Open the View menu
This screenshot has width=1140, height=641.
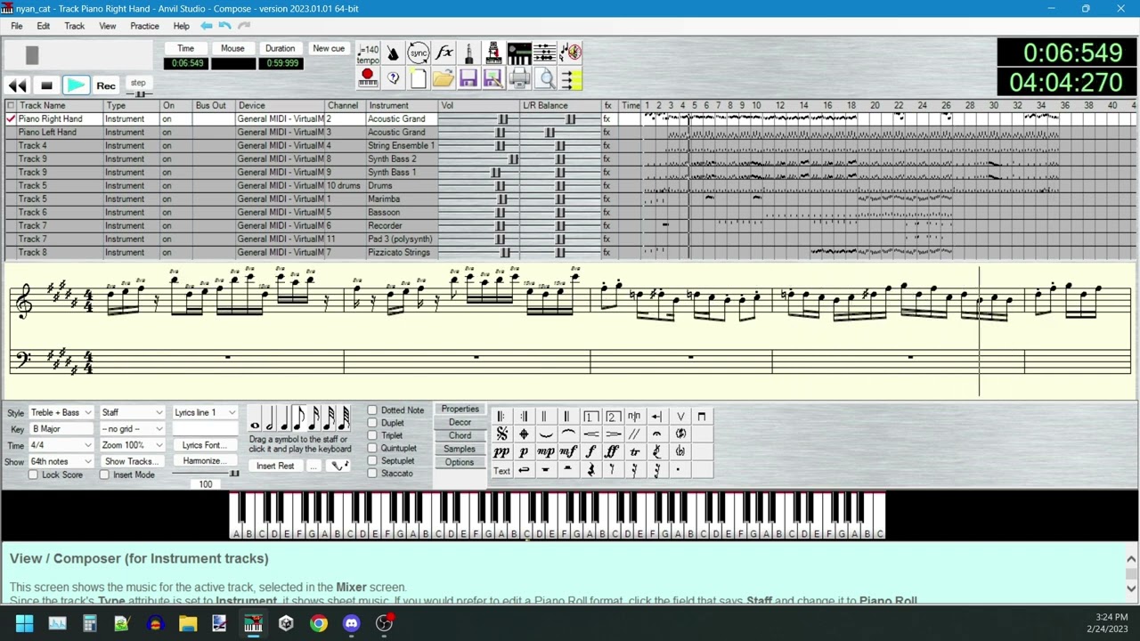(107, 26)
